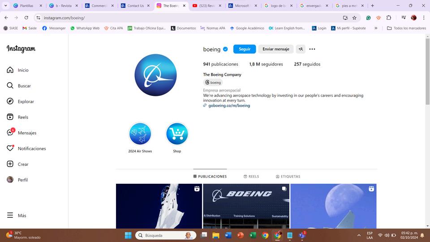The width and height of the screenshot is (430, 242).
Task: Open File Explorer from taskbar
Action: 216,235
